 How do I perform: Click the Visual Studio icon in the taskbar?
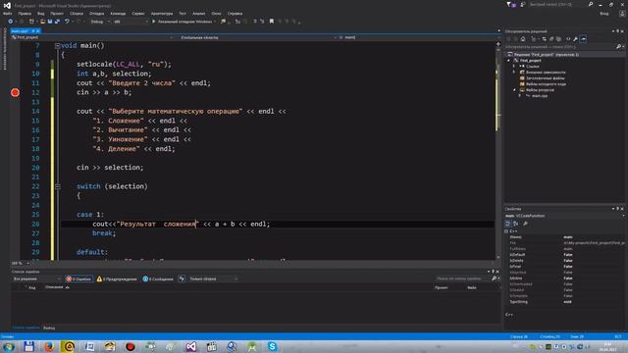(191, 346)
